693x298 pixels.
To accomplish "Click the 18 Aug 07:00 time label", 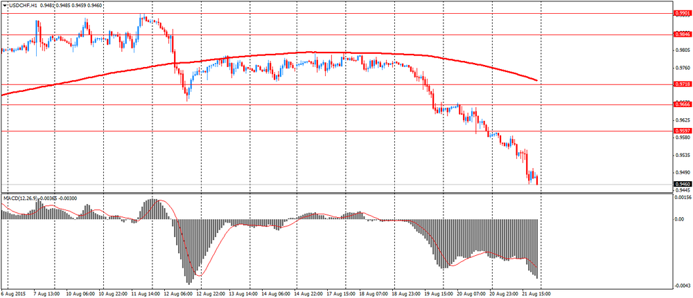I will pos(374,293).
